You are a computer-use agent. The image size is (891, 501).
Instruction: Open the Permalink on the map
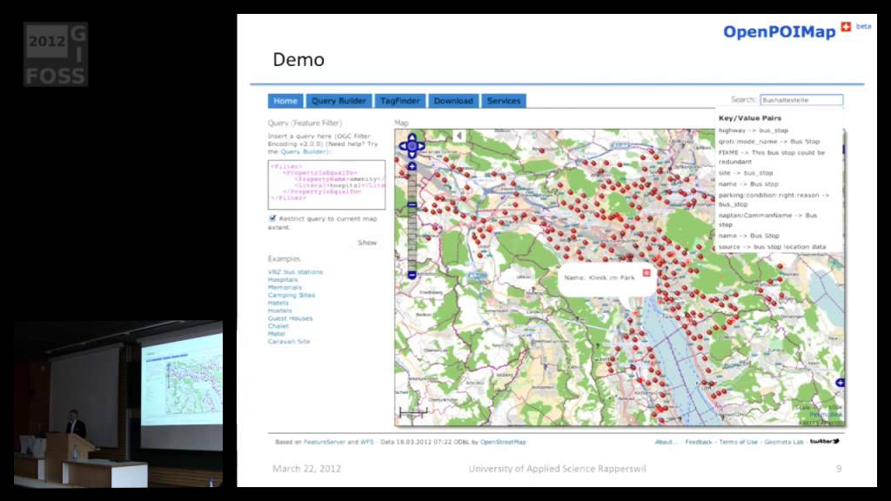(827, 415)
